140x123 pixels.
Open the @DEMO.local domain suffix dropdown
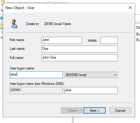pyautogui.click(x=91, y=75)
